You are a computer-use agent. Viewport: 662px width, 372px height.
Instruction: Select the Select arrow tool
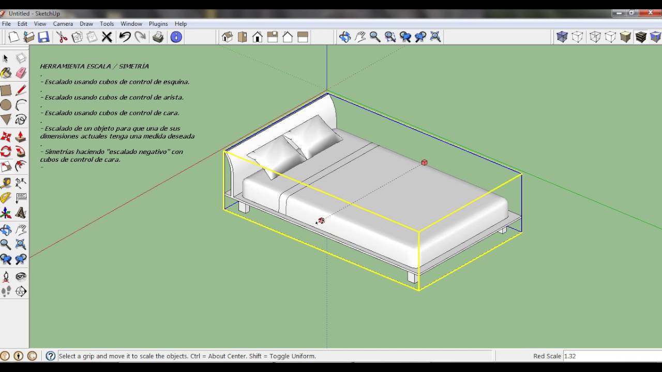6,58
